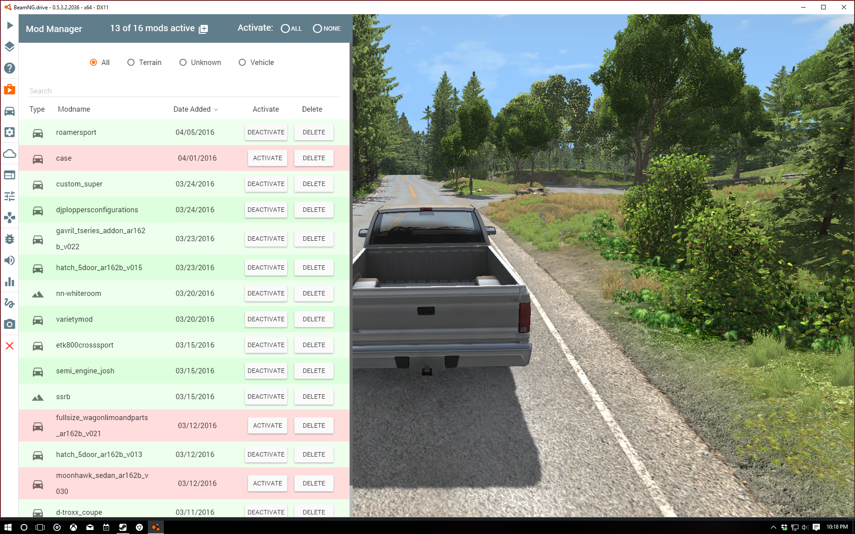
Task: Delete the roamersport mod
Action: 313,132
